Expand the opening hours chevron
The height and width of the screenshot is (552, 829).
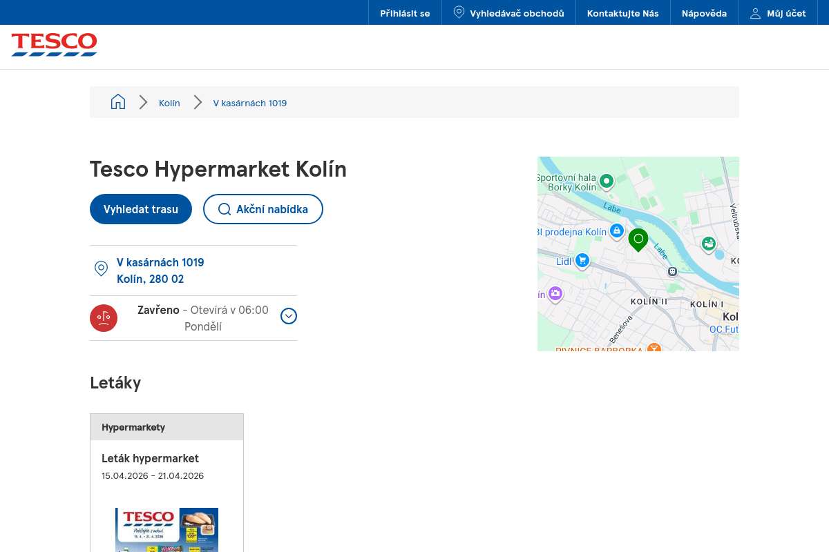point(289,316)
